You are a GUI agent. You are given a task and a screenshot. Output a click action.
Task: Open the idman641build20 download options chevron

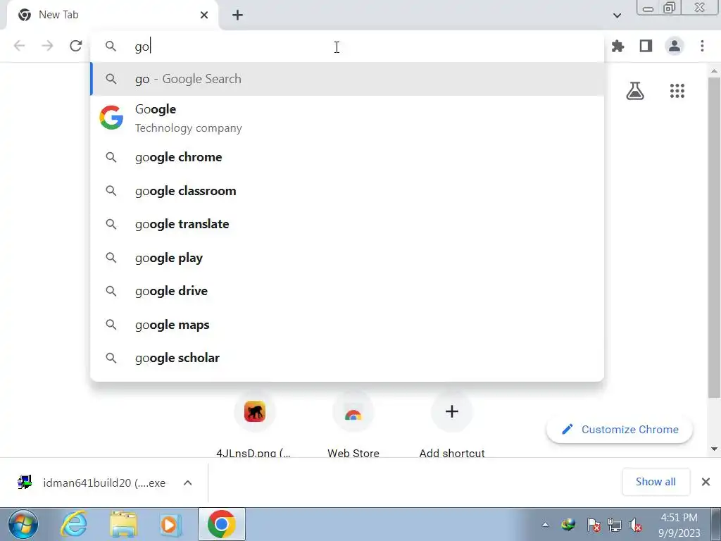coord(187,483)
